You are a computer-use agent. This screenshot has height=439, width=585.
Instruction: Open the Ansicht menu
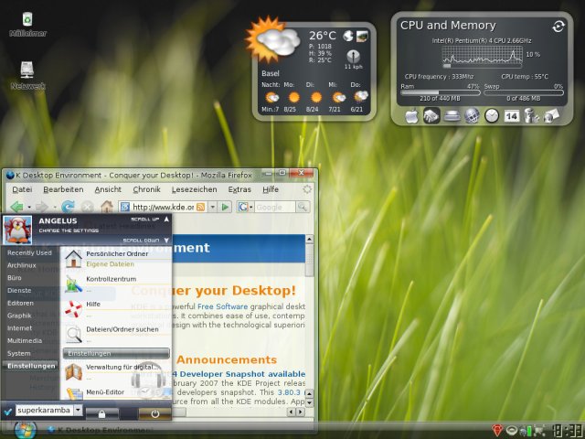[108, 189]
